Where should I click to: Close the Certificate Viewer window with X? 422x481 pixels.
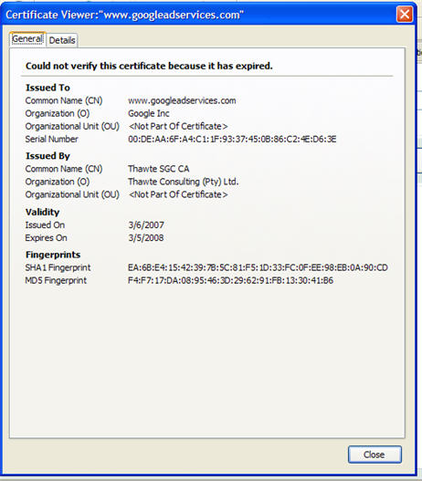click(405, 15)
